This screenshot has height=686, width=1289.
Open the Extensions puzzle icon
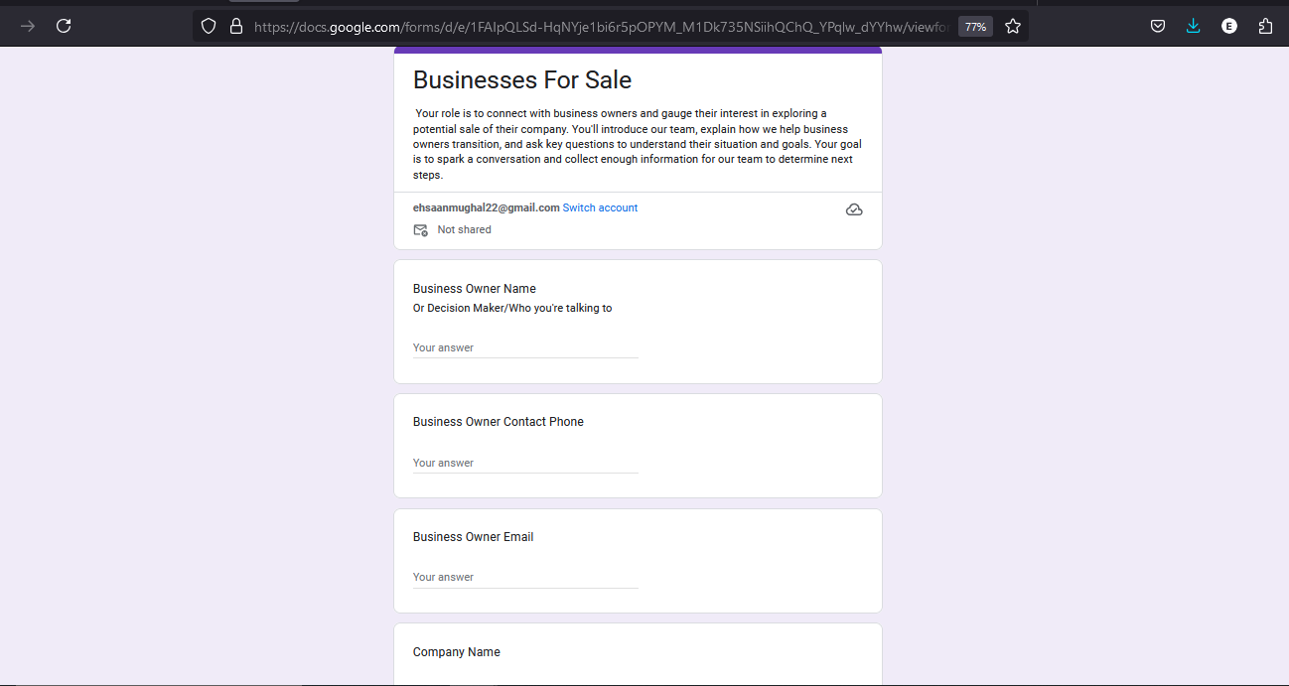coord(1265,27)
